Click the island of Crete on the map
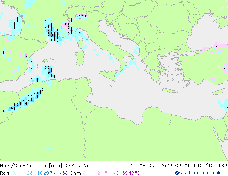The height and width of the screenshot is (176, 228). [x=170, y=91]
